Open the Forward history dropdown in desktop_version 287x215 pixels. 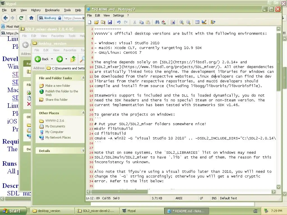66,59
